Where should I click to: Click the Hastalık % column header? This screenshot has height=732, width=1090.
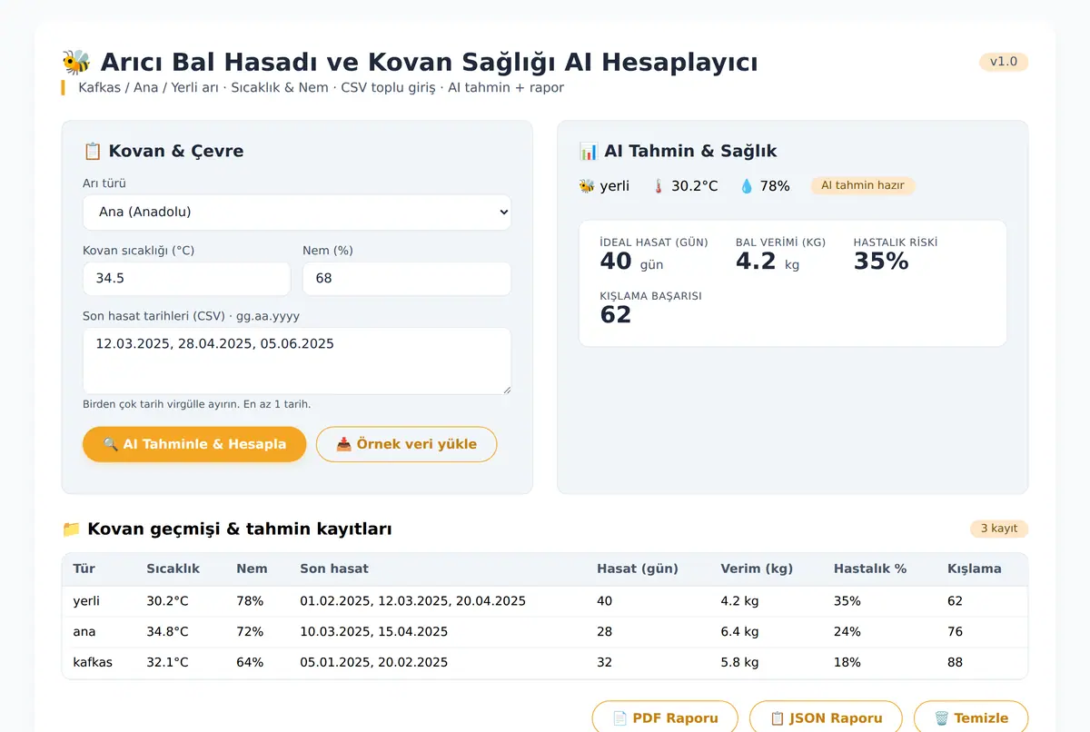(x=870, y=569)
